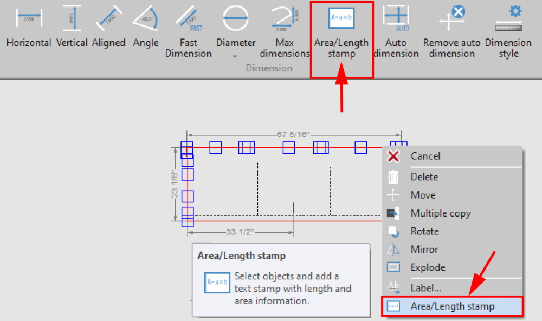Select Multiple copy from the context menu
542x321 pixels.
coord(440,213)
